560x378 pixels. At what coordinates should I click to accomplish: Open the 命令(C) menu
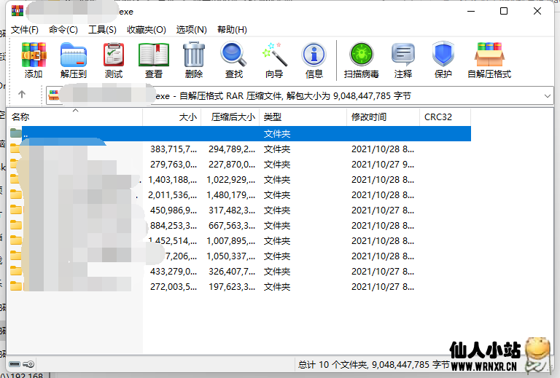click(x=63, y=30)
